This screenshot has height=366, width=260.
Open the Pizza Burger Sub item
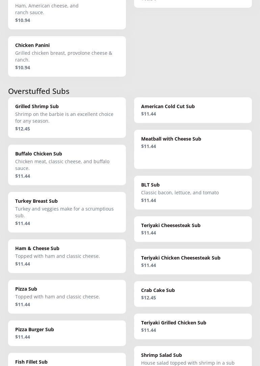pyautogui.click(x=67, y=333)
